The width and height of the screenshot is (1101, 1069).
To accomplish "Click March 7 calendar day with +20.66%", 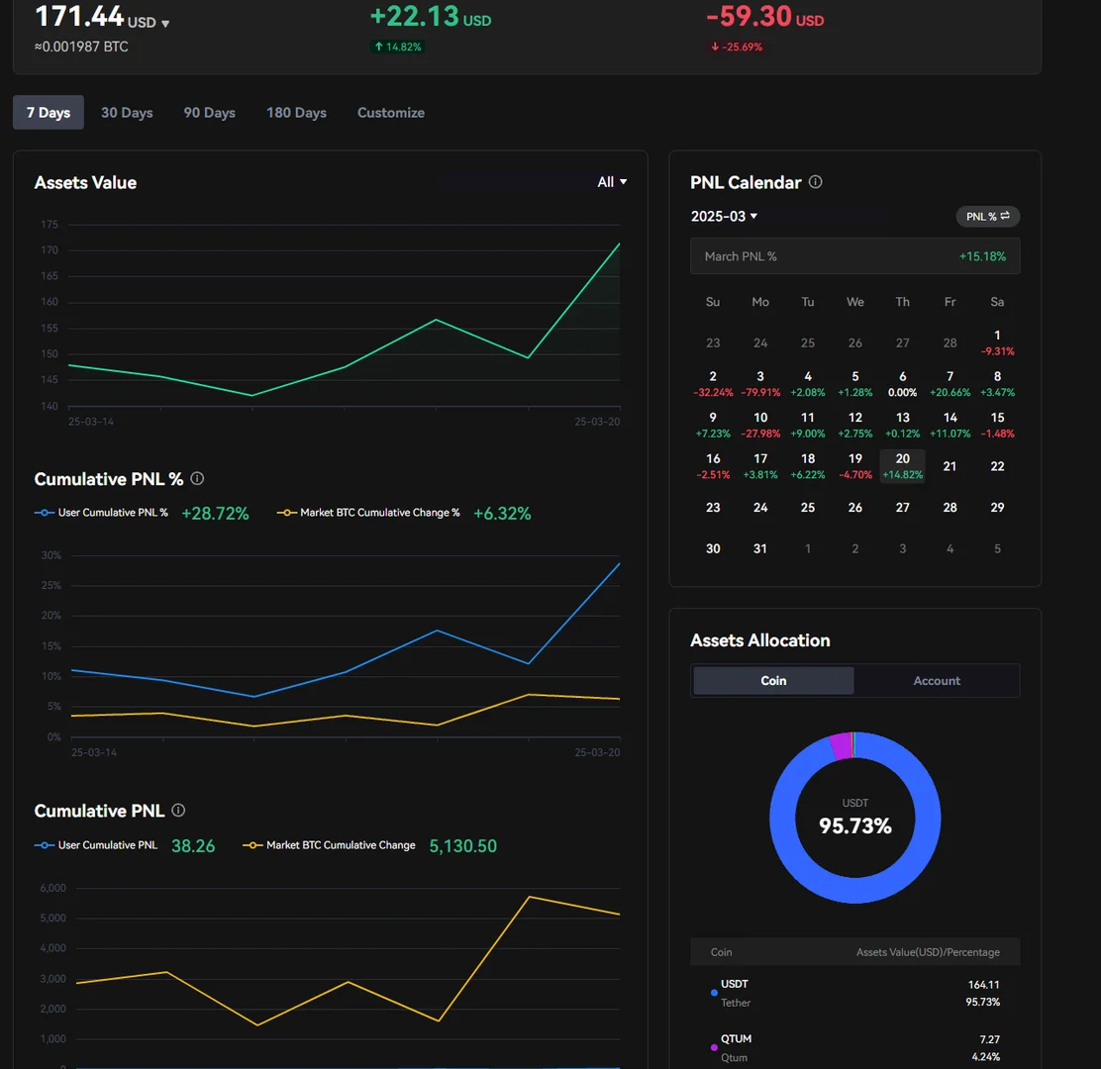I will (950, 384).
